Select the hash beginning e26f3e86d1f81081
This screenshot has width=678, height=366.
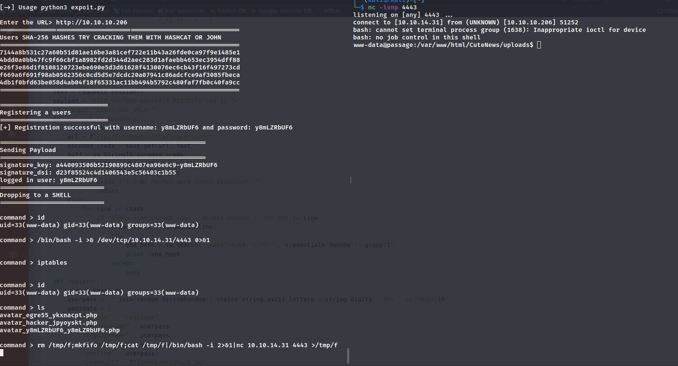click(120, 67)
